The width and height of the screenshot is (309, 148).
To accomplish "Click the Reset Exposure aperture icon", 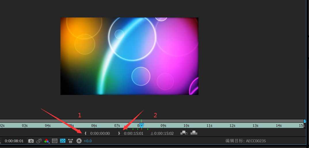I will (79, 141).
